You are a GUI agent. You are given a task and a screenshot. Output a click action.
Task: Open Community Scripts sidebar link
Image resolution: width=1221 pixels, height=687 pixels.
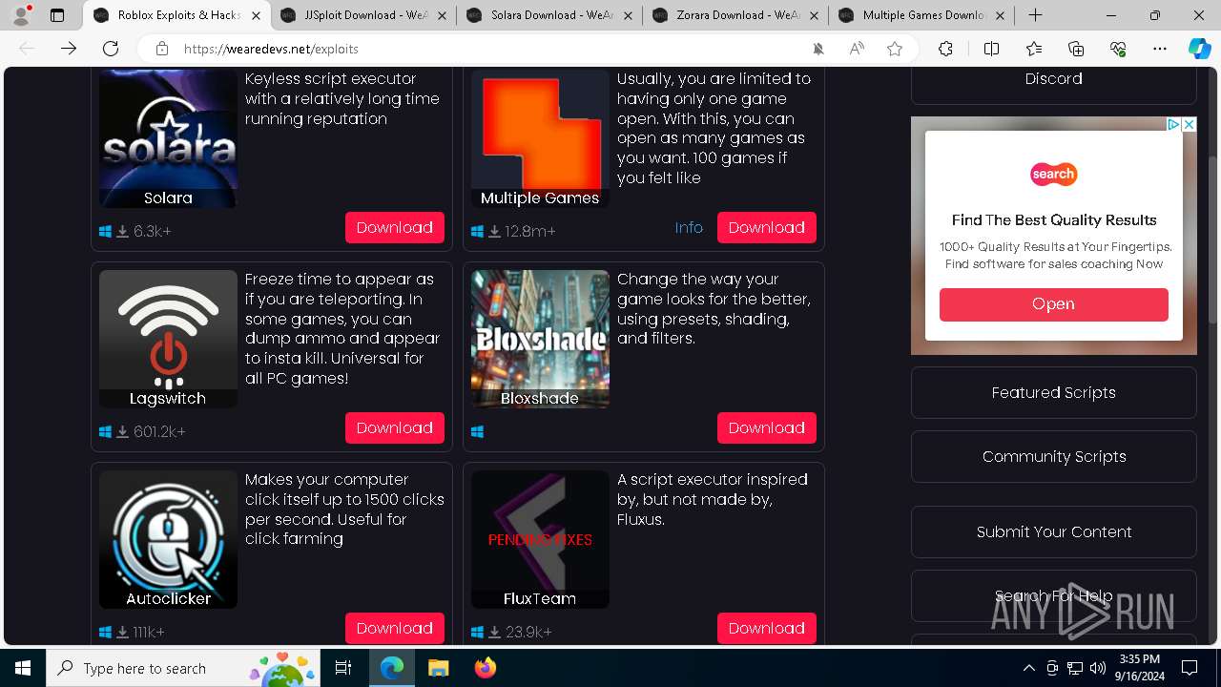pos(1054,457)
